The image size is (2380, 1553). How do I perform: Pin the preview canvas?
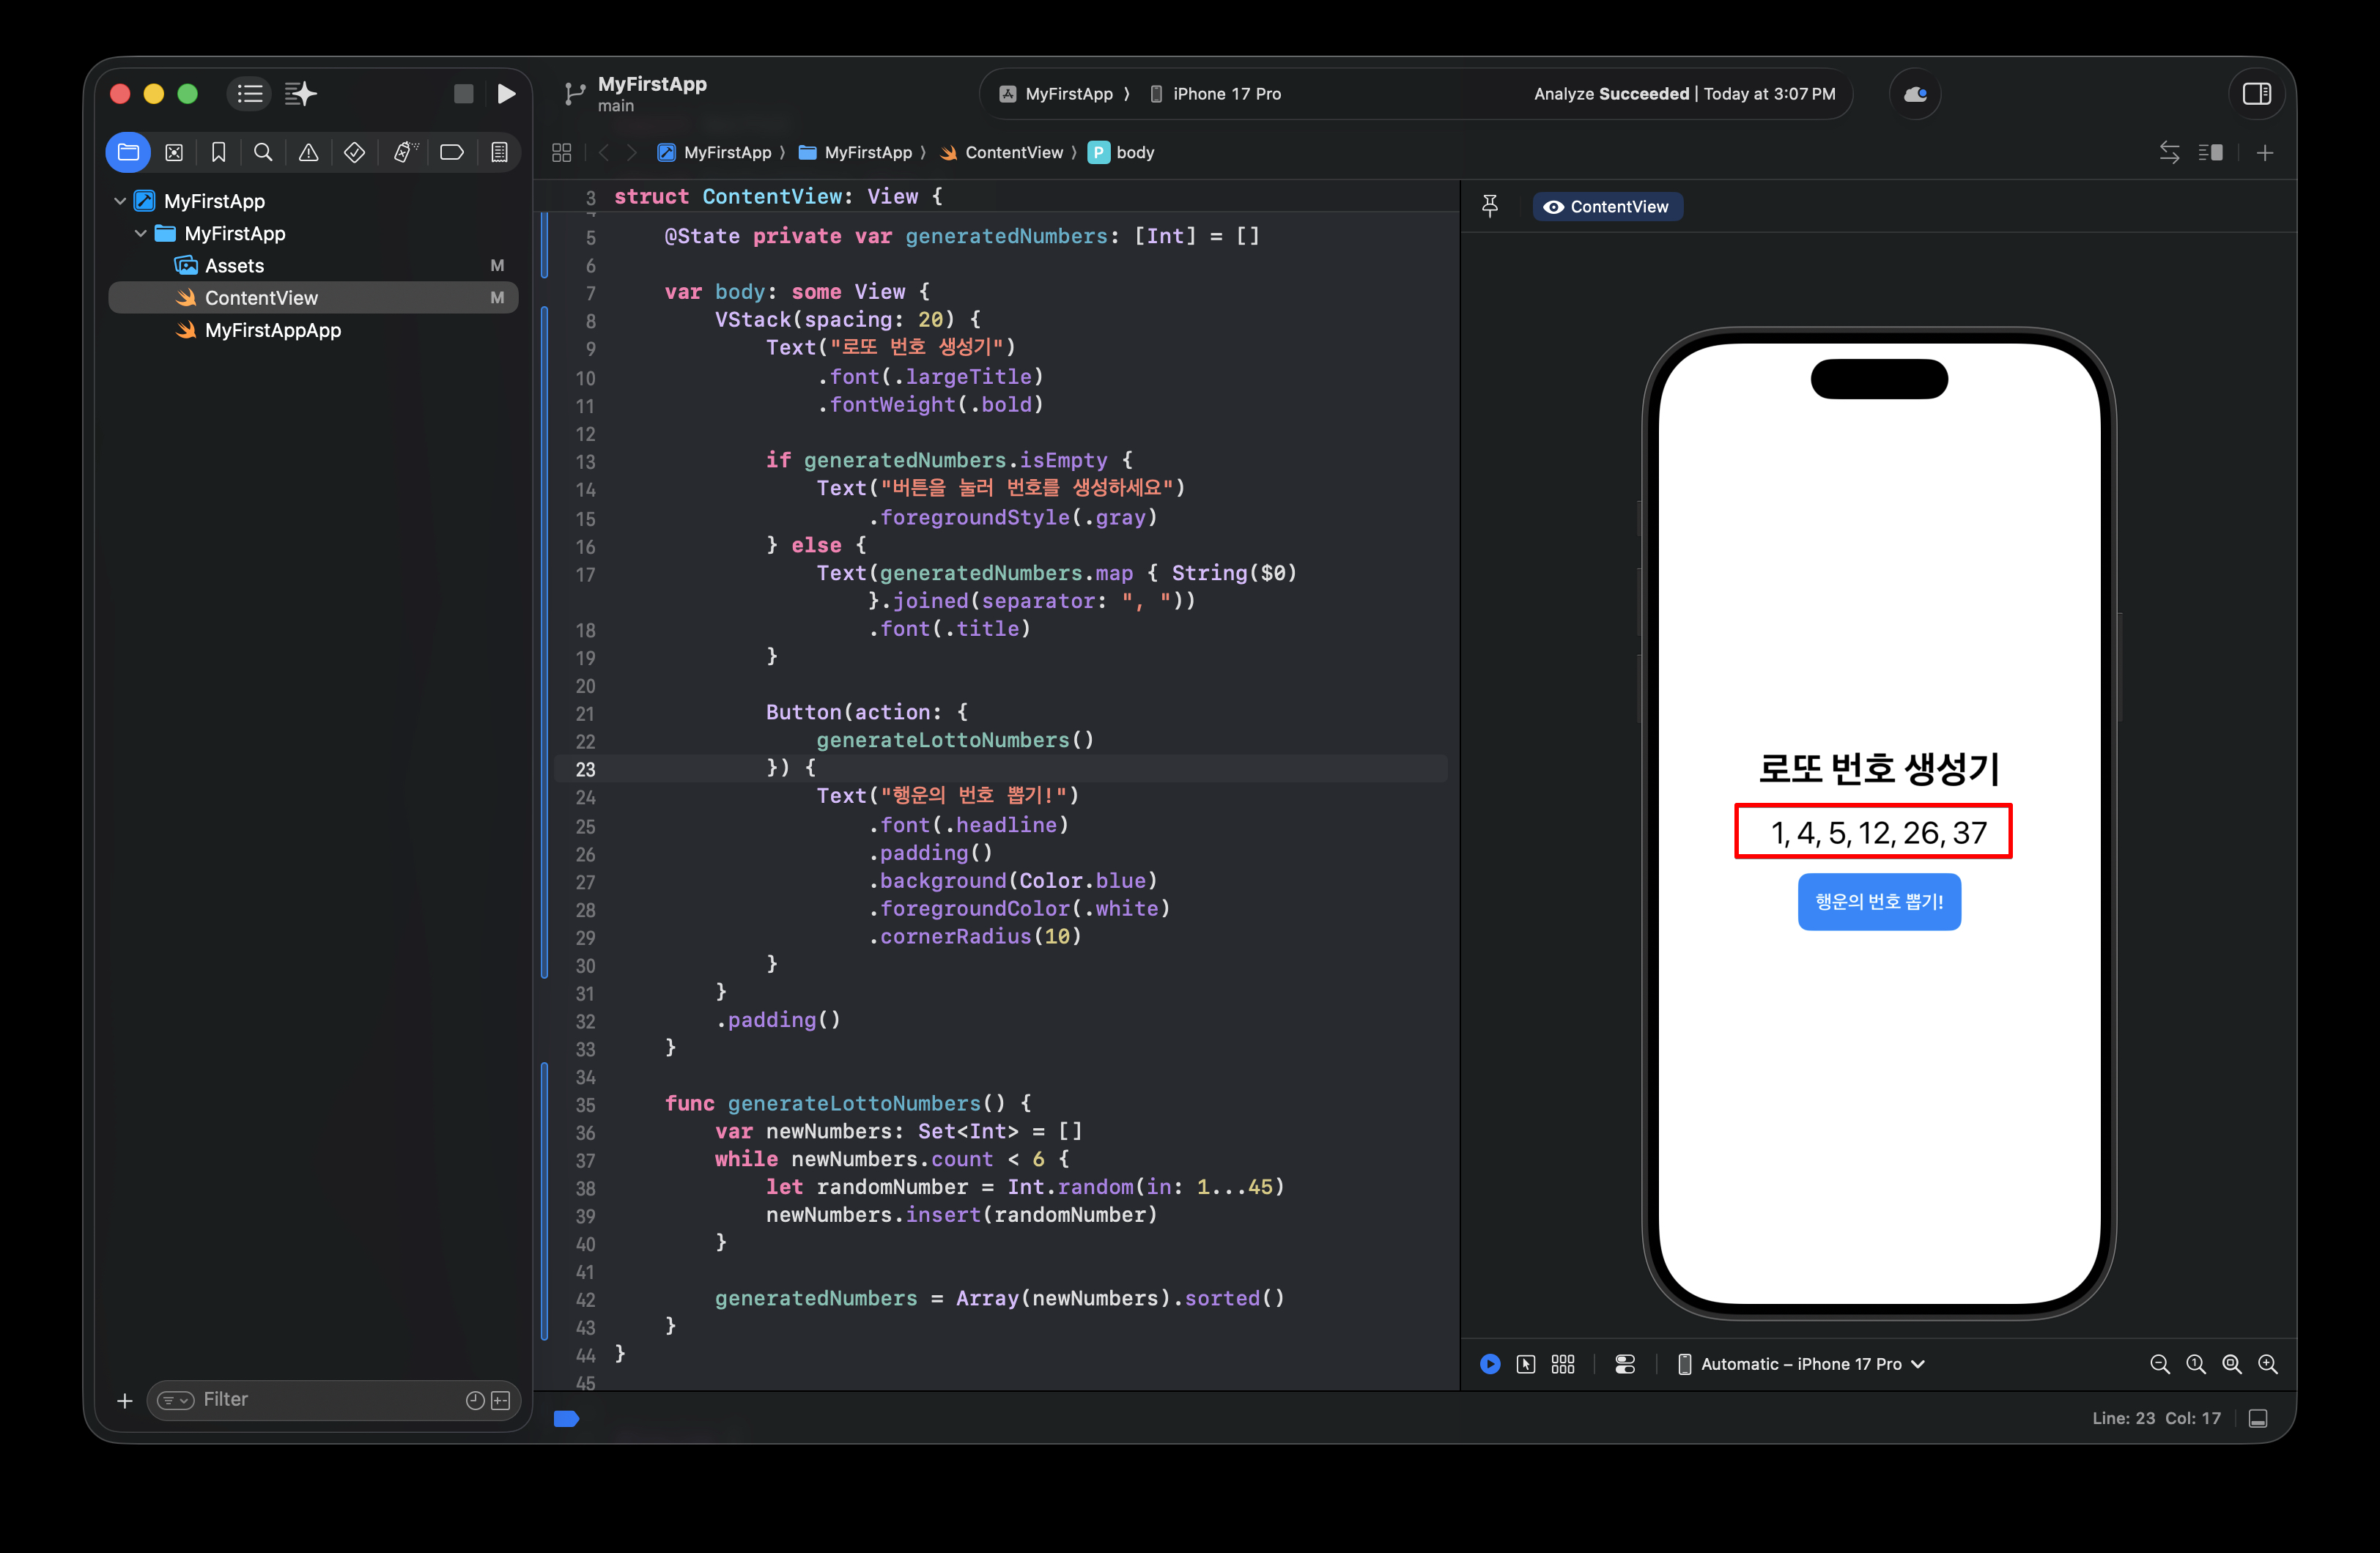pyautogui.click(x=1489, y=206)
